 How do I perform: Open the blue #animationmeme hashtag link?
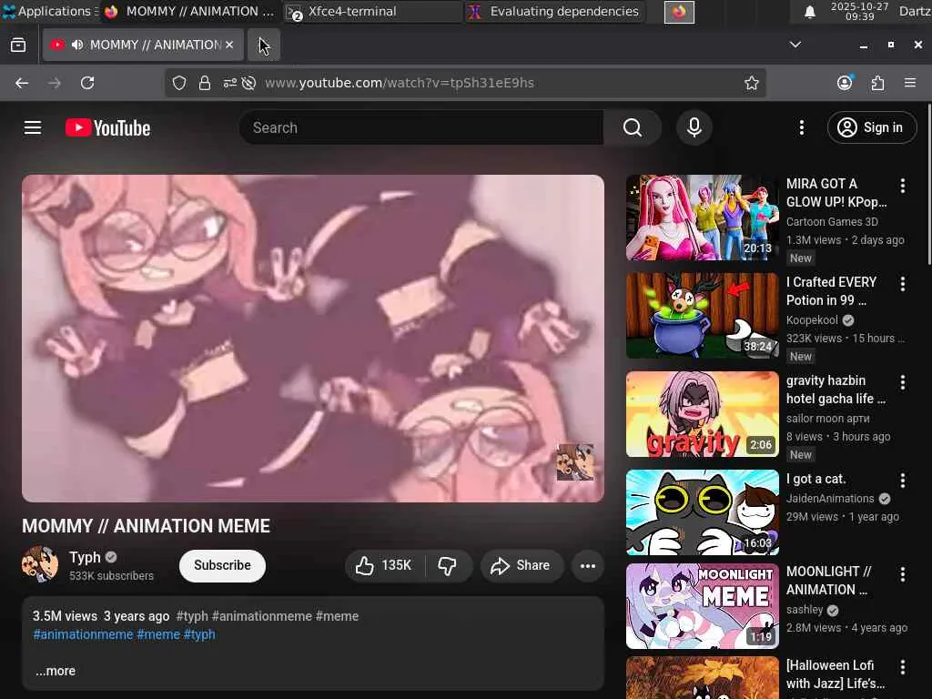83,634
